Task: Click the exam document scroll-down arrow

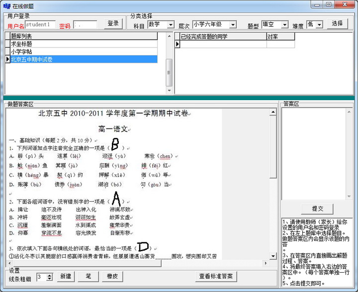Action: coord(273,256)
